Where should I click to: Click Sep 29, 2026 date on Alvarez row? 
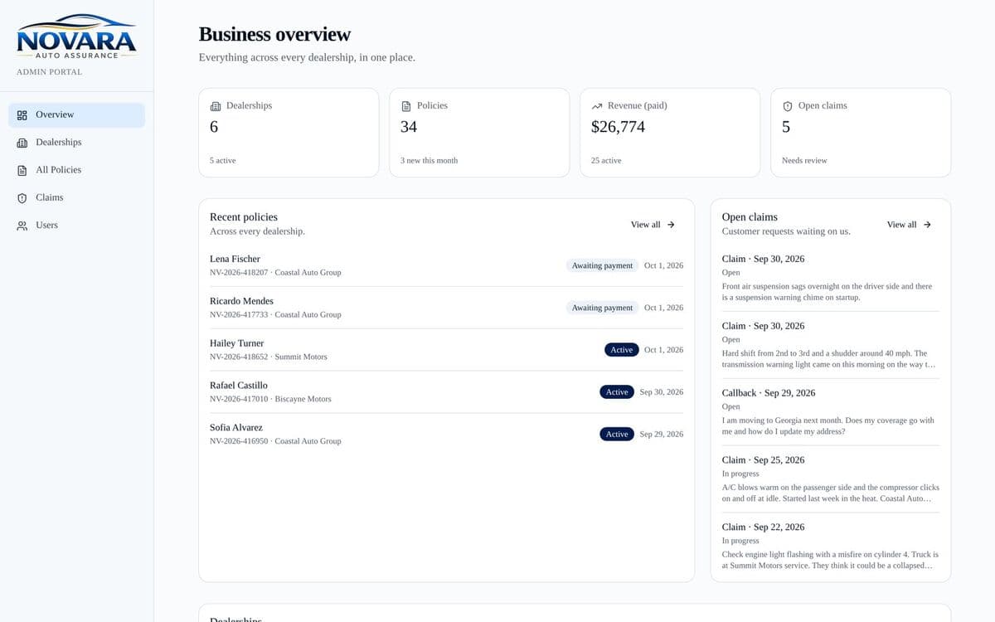[662, 435]
